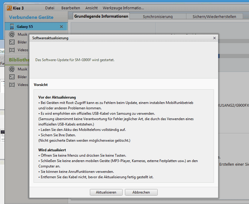This screenshot has width=249, height=204.
Task: Click the Bibliothek heading in the sidebar
Action: [x=19, y=60]
